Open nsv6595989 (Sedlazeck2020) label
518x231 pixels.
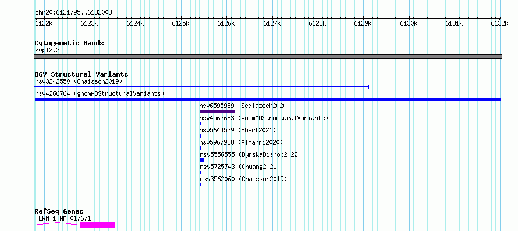244,106
